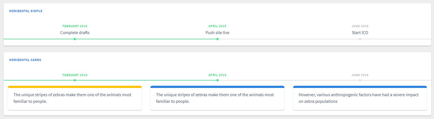Click the Push site live milestone label
The width and height of the screenshot is (434, 119).
pos(217,33)
